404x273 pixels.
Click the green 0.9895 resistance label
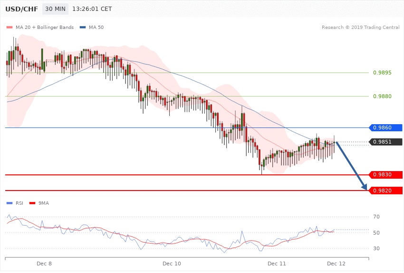[x=383, y=73]
